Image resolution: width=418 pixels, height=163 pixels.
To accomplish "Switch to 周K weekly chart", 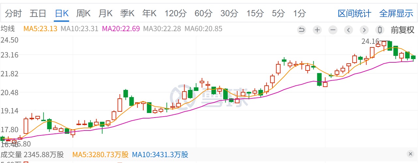I will point(83,13).
